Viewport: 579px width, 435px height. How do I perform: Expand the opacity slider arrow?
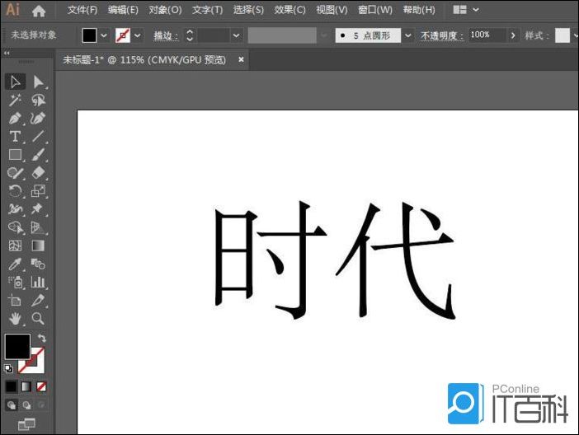pos(512,35)
